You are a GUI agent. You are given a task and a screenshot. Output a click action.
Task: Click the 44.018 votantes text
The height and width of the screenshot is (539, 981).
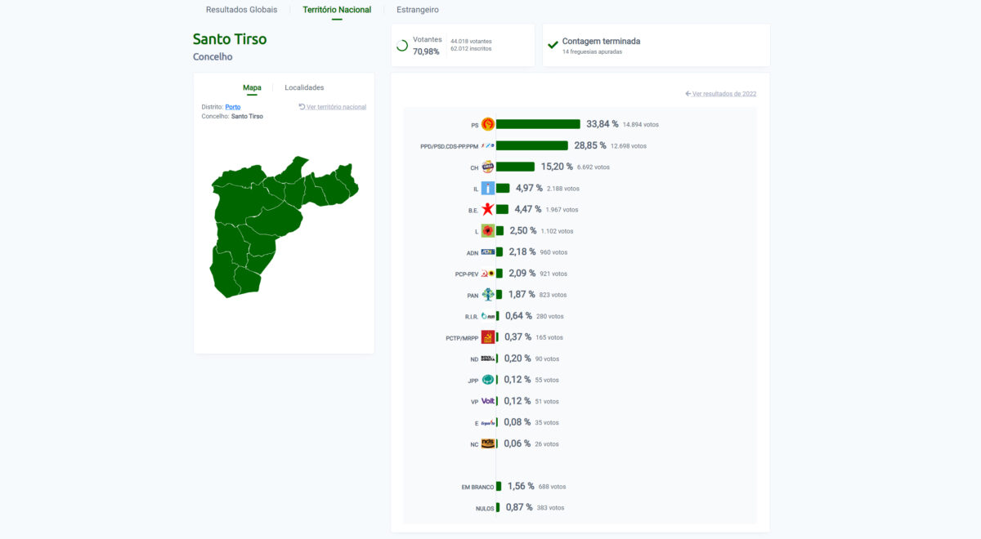[472, 41]
